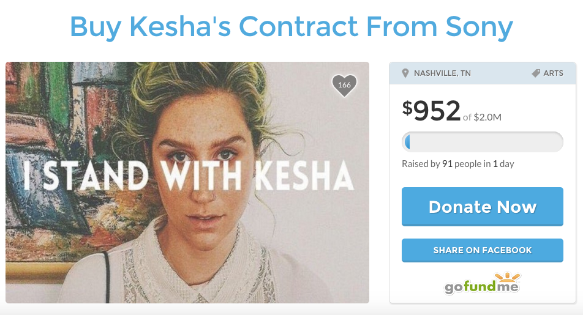Click the Donate Now button
Viewport: 583px width, 315px height.
pyautogui.click(x=482, y=207)
